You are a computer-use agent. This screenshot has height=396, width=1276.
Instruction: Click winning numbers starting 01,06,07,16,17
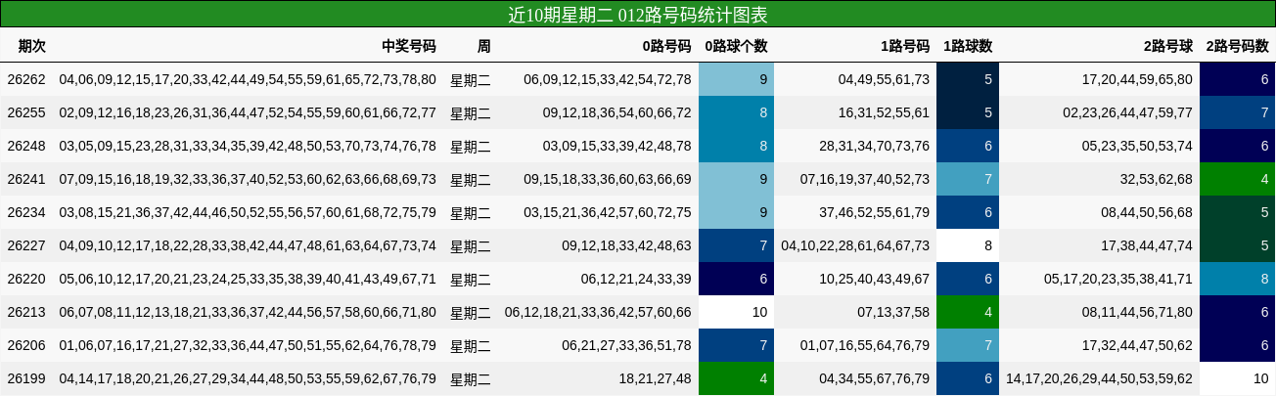click(248, 345)
